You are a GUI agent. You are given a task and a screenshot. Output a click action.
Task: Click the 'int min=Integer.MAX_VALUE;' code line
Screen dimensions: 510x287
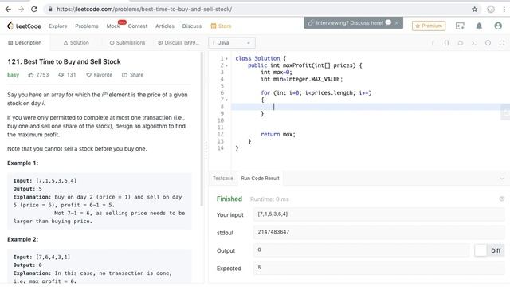click(x=302, y=79)
